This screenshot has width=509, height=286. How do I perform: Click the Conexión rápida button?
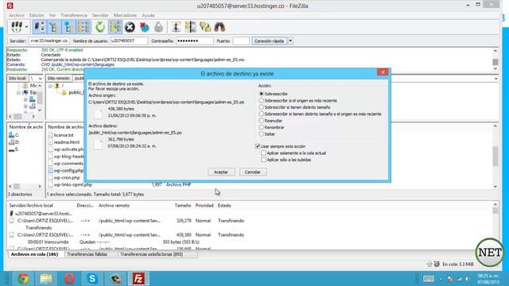click(270, 41)
